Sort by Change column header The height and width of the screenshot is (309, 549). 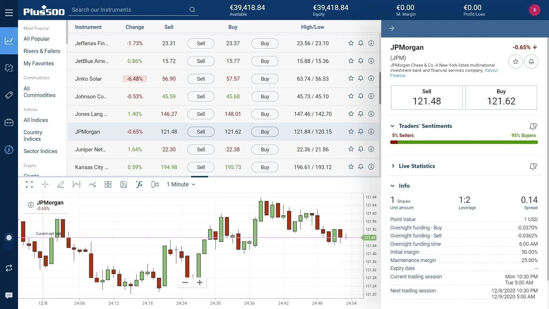click(135, 27)
